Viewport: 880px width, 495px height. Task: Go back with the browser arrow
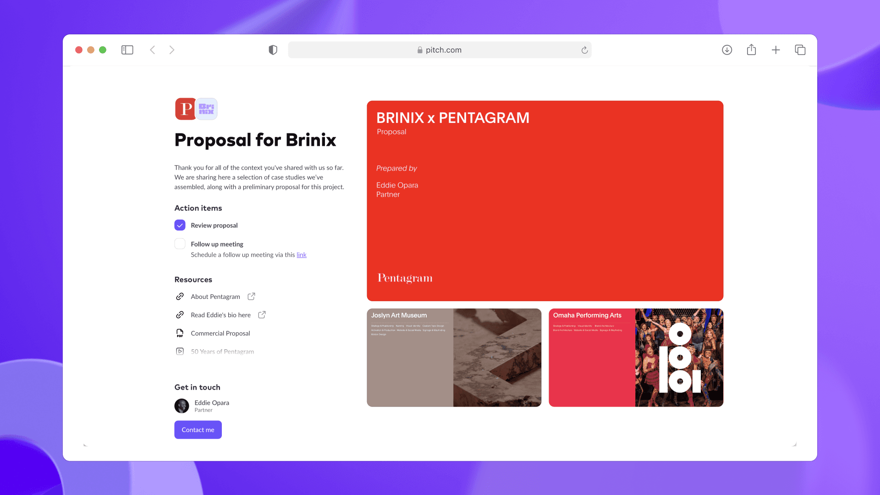tap(153, 50)
